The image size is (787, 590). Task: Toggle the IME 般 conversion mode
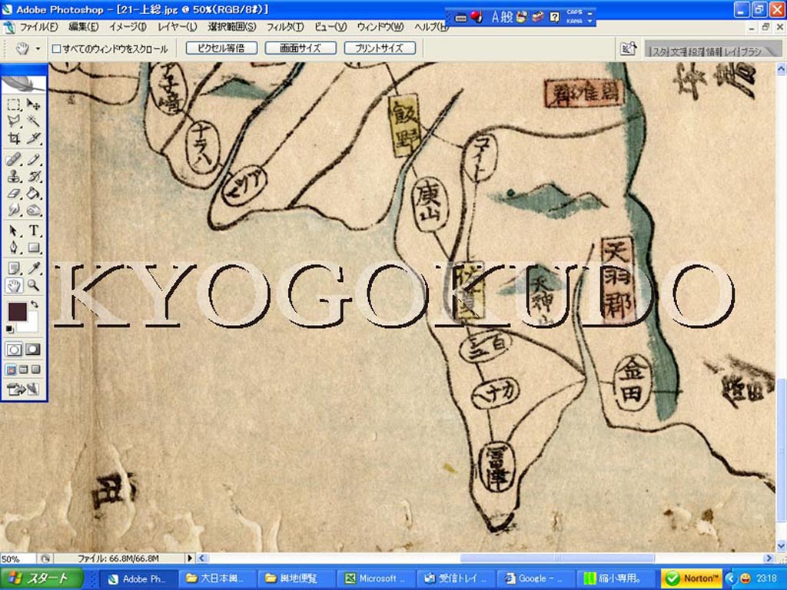pyautogui.click(x=507, y=17)
